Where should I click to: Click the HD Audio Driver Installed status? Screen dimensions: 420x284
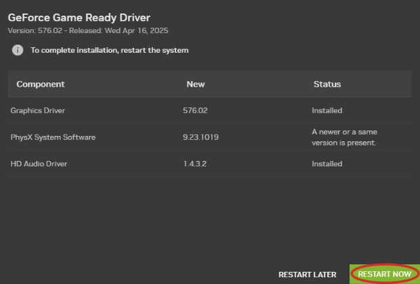pos(327,164)
